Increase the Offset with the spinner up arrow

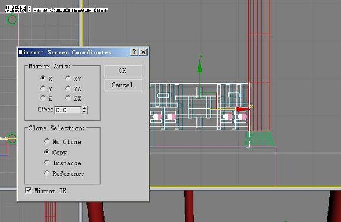coord(85,108)
